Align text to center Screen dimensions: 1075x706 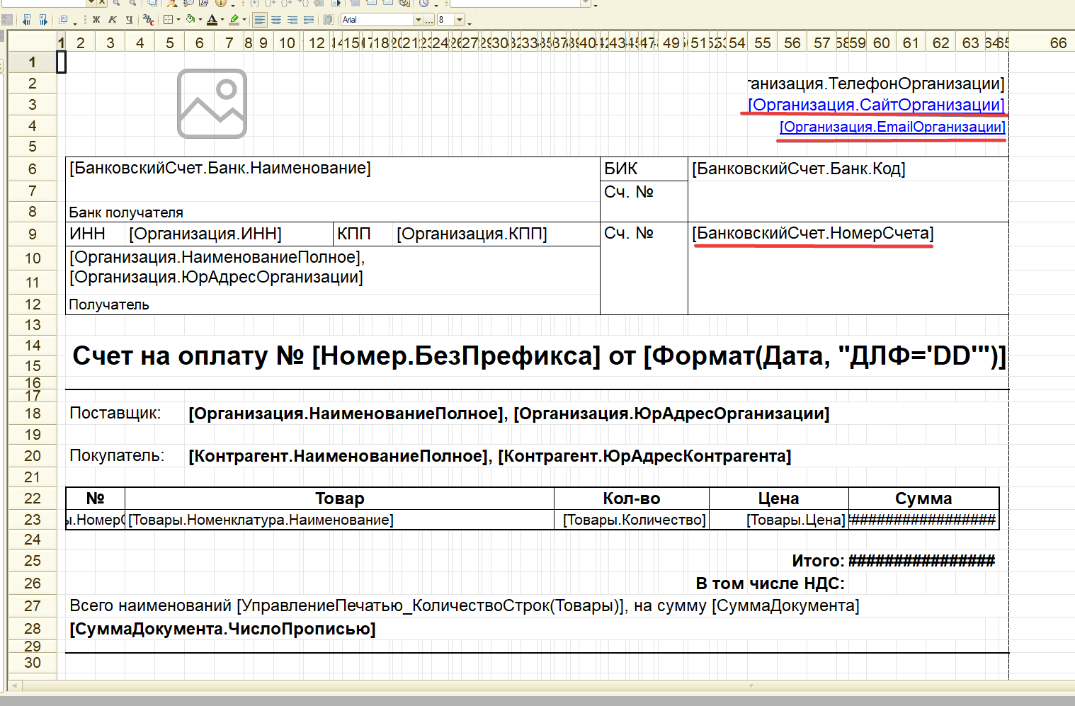[276, 20]
